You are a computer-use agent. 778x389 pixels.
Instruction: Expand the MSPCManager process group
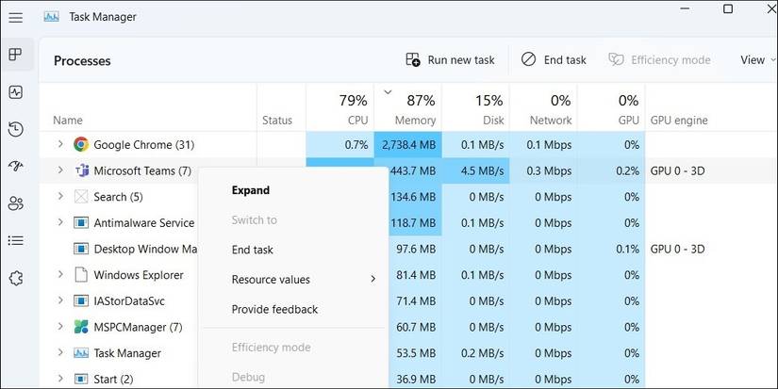click(60, 327)
